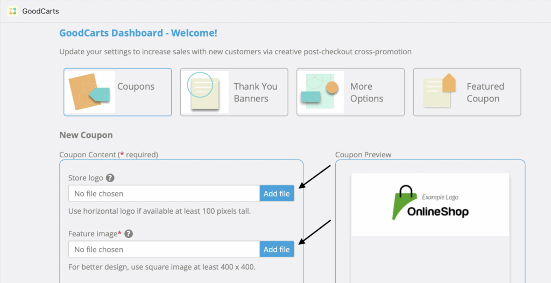Add file for Store logo
The width and height of the screenshot is (551, 283).
click(x=277, y=193)
